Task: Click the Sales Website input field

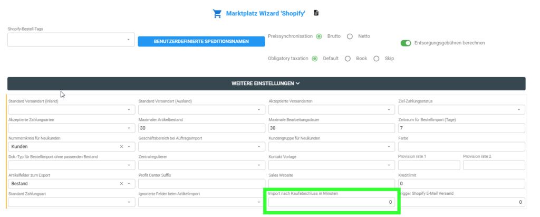Action: [x=332, y=184]
